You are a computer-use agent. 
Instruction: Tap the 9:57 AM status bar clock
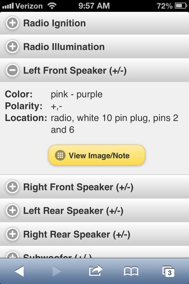click(94, 6)
